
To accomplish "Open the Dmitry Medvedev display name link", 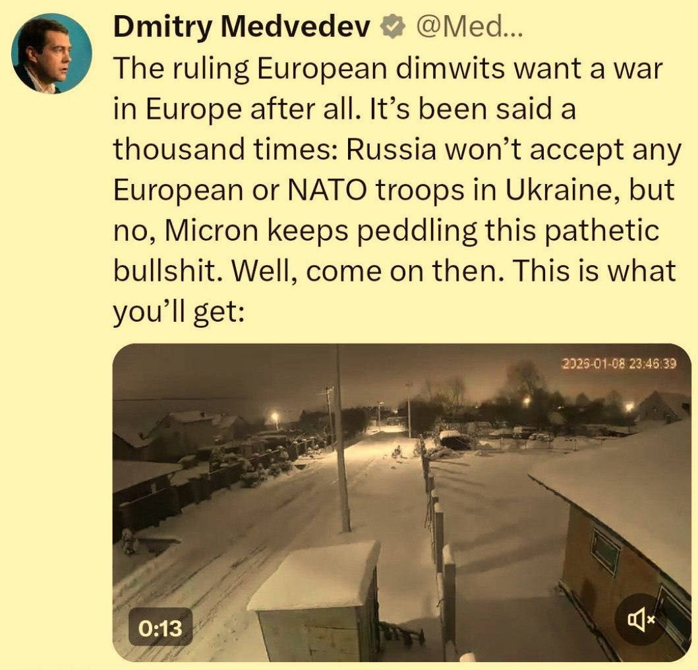I will click(242, 28).
